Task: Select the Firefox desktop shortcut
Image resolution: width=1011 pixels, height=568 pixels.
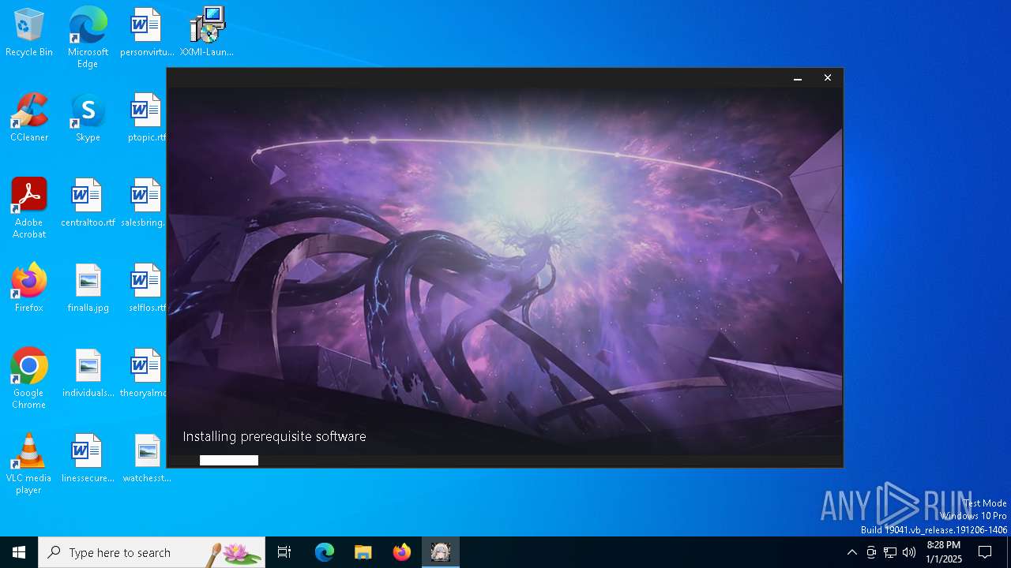Action: [x=29, y=289]
